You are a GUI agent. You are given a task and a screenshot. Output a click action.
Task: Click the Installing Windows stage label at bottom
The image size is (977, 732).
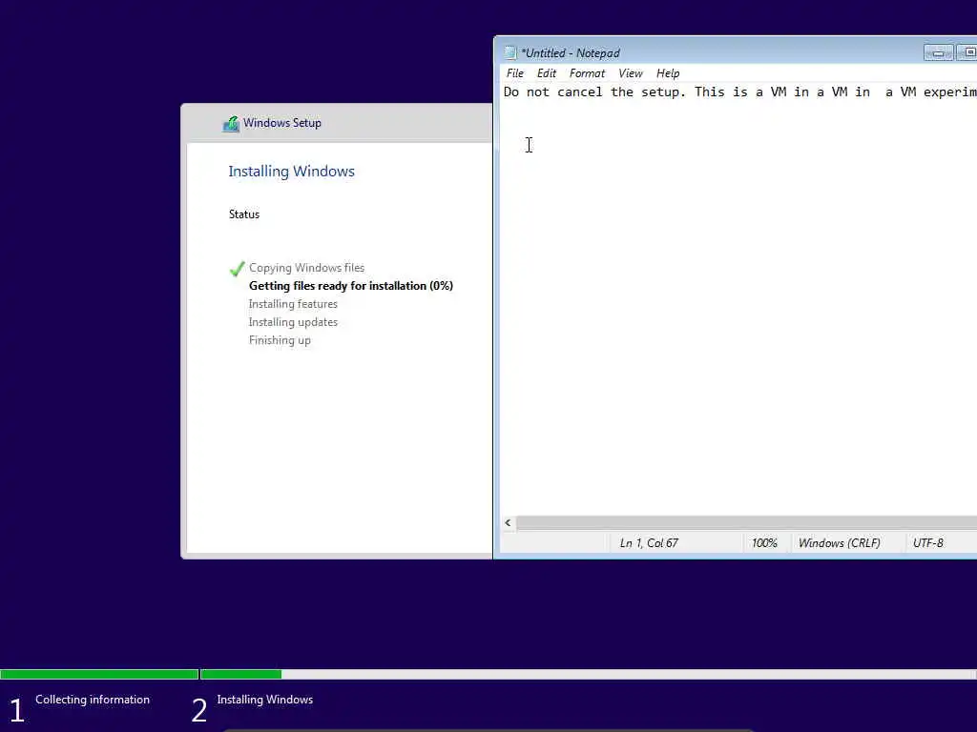coord(265,700)
